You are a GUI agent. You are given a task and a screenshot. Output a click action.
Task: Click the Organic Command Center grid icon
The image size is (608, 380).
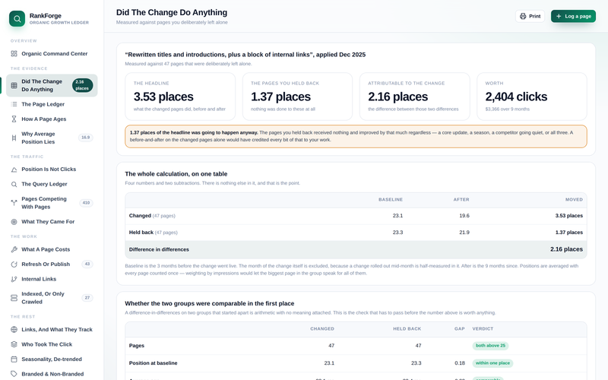point(14,54)
